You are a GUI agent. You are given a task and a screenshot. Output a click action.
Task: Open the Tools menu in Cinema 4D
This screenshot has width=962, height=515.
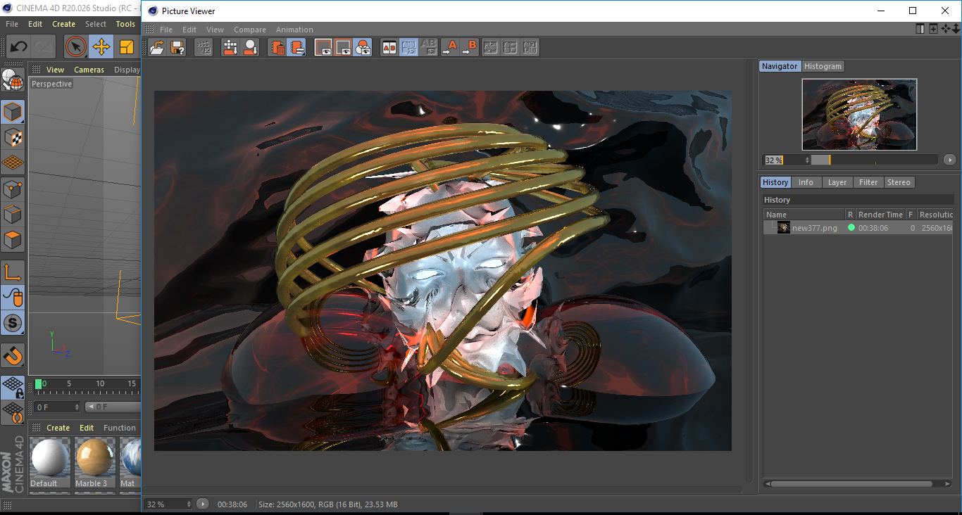(x=125, y=24)
